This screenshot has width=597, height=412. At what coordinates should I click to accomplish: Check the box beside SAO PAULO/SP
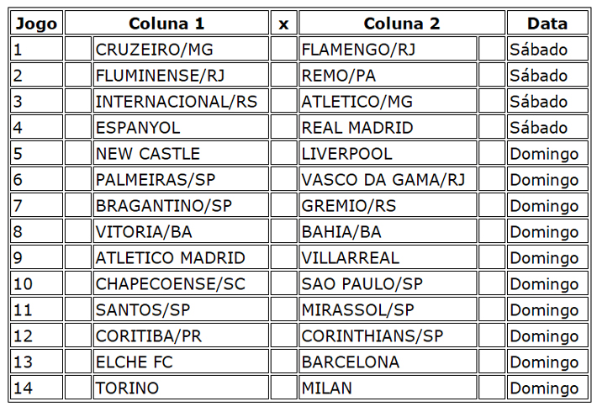(x=492, y=283)
